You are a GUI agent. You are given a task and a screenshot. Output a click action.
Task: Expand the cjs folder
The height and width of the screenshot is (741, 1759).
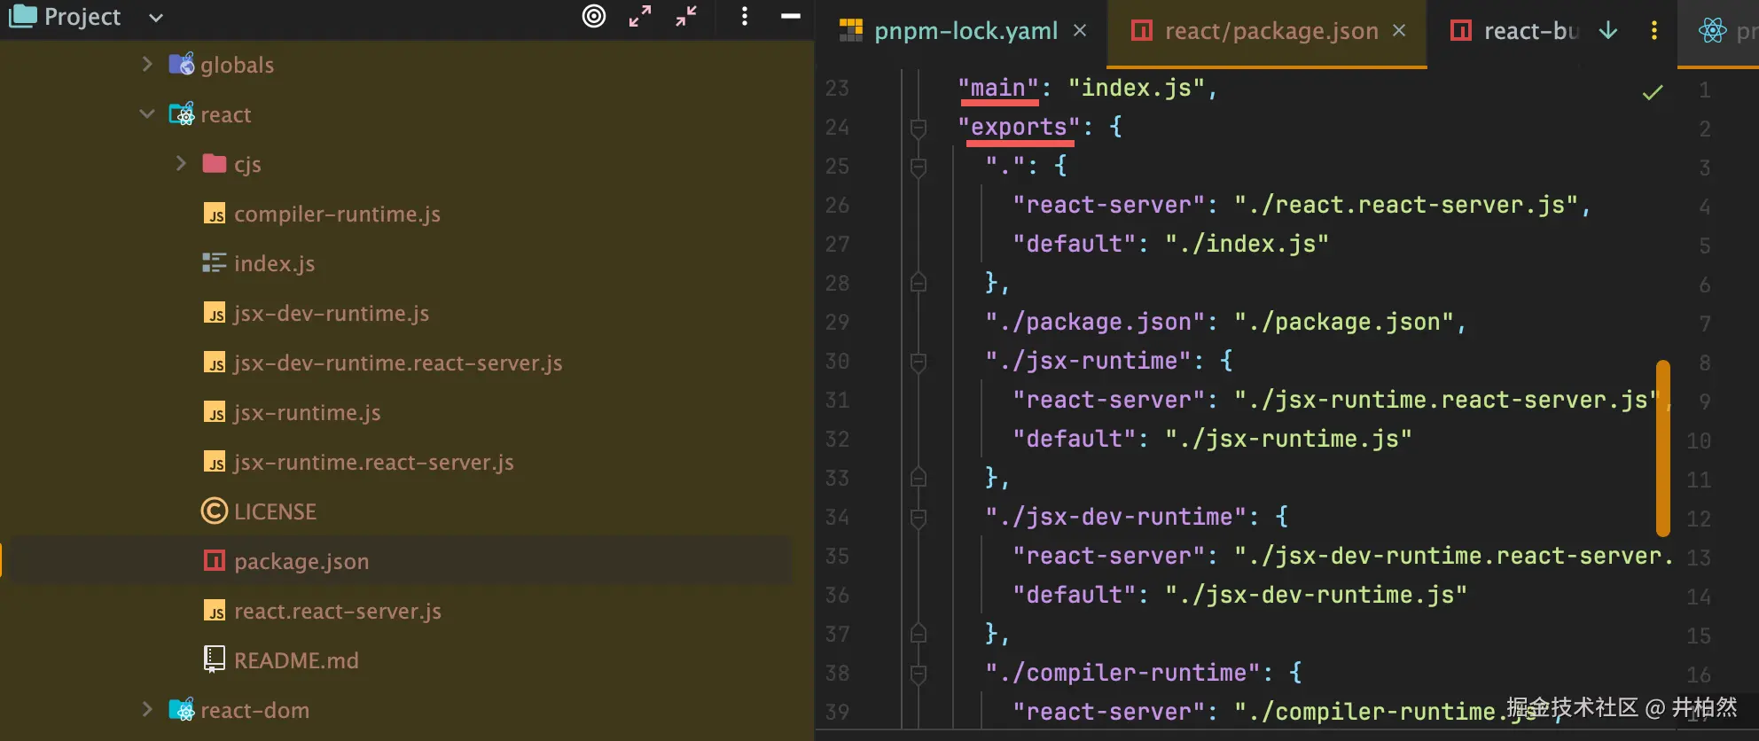click(181, 164)
